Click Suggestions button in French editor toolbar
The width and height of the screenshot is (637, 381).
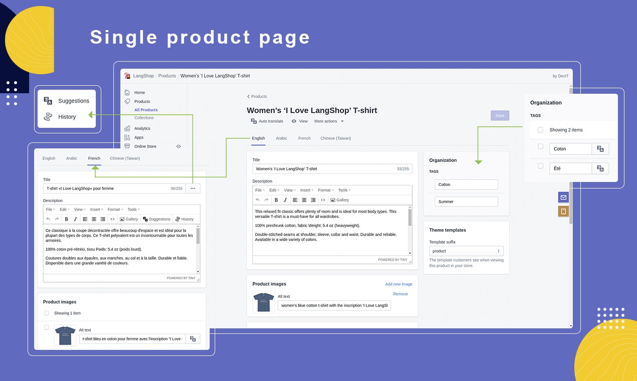[156, 219]
